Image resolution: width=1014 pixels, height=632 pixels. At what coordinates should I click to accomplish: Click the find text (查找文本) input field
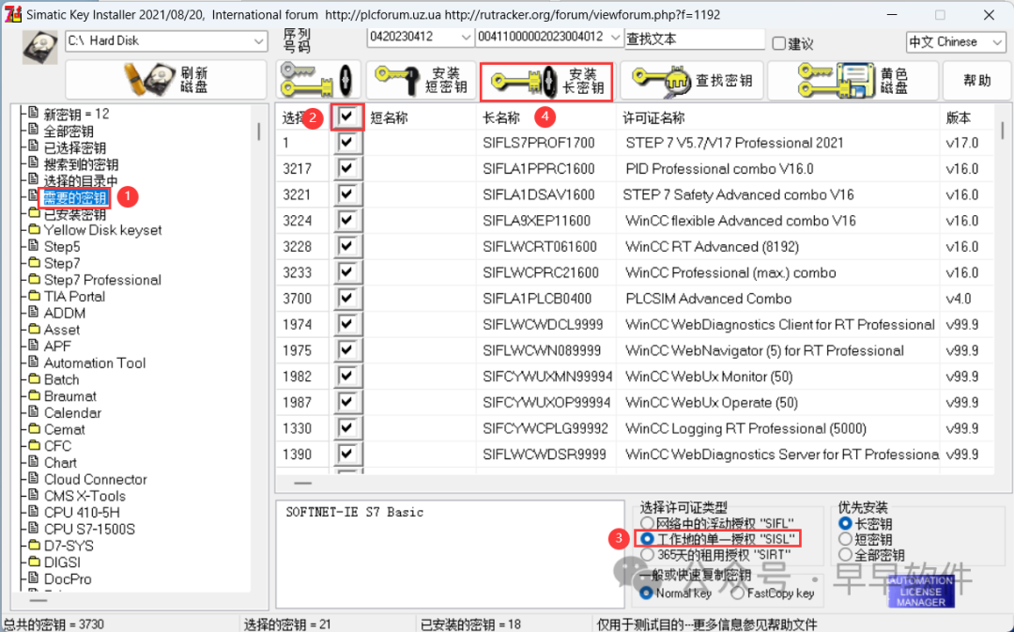pyautogui.click(x=694, y=39)
